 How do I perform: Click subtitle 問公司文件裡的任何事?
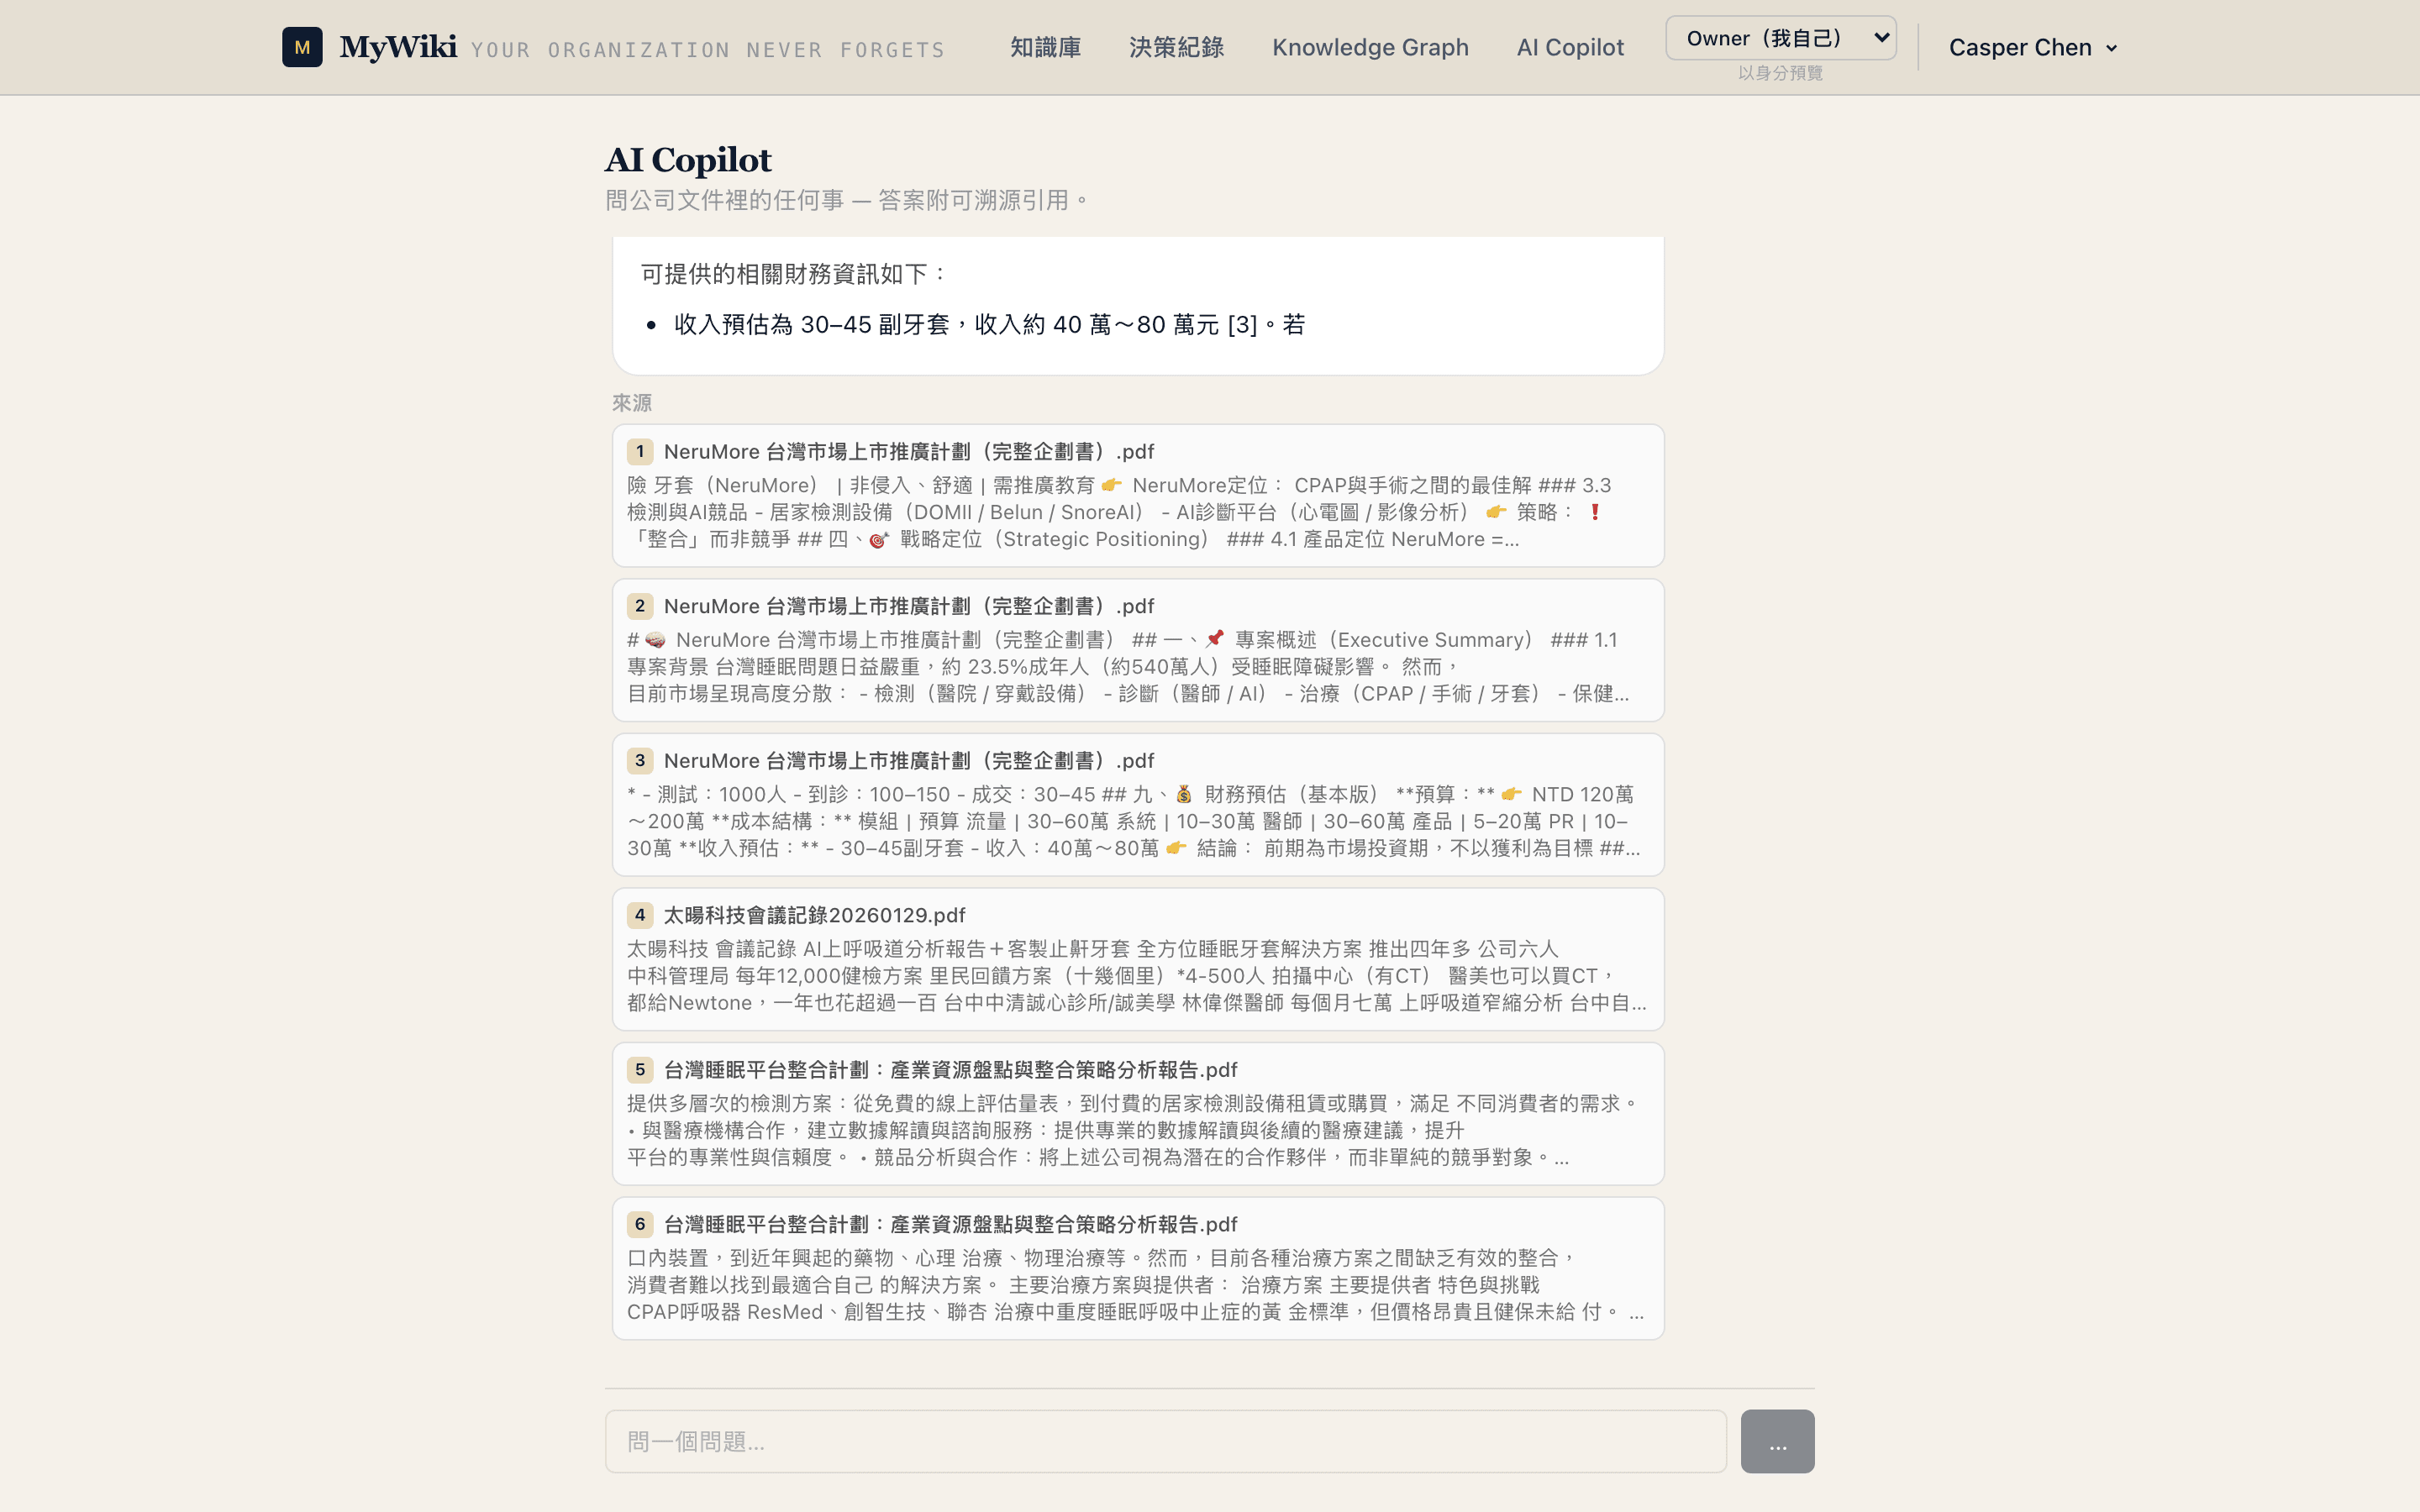848,200
